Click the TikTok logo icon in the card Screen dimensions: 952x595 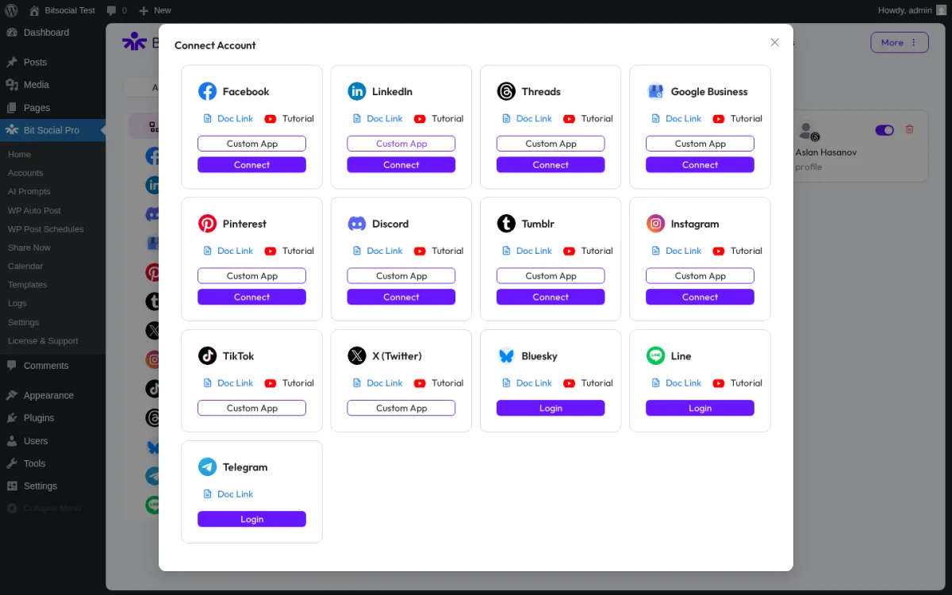207,355
